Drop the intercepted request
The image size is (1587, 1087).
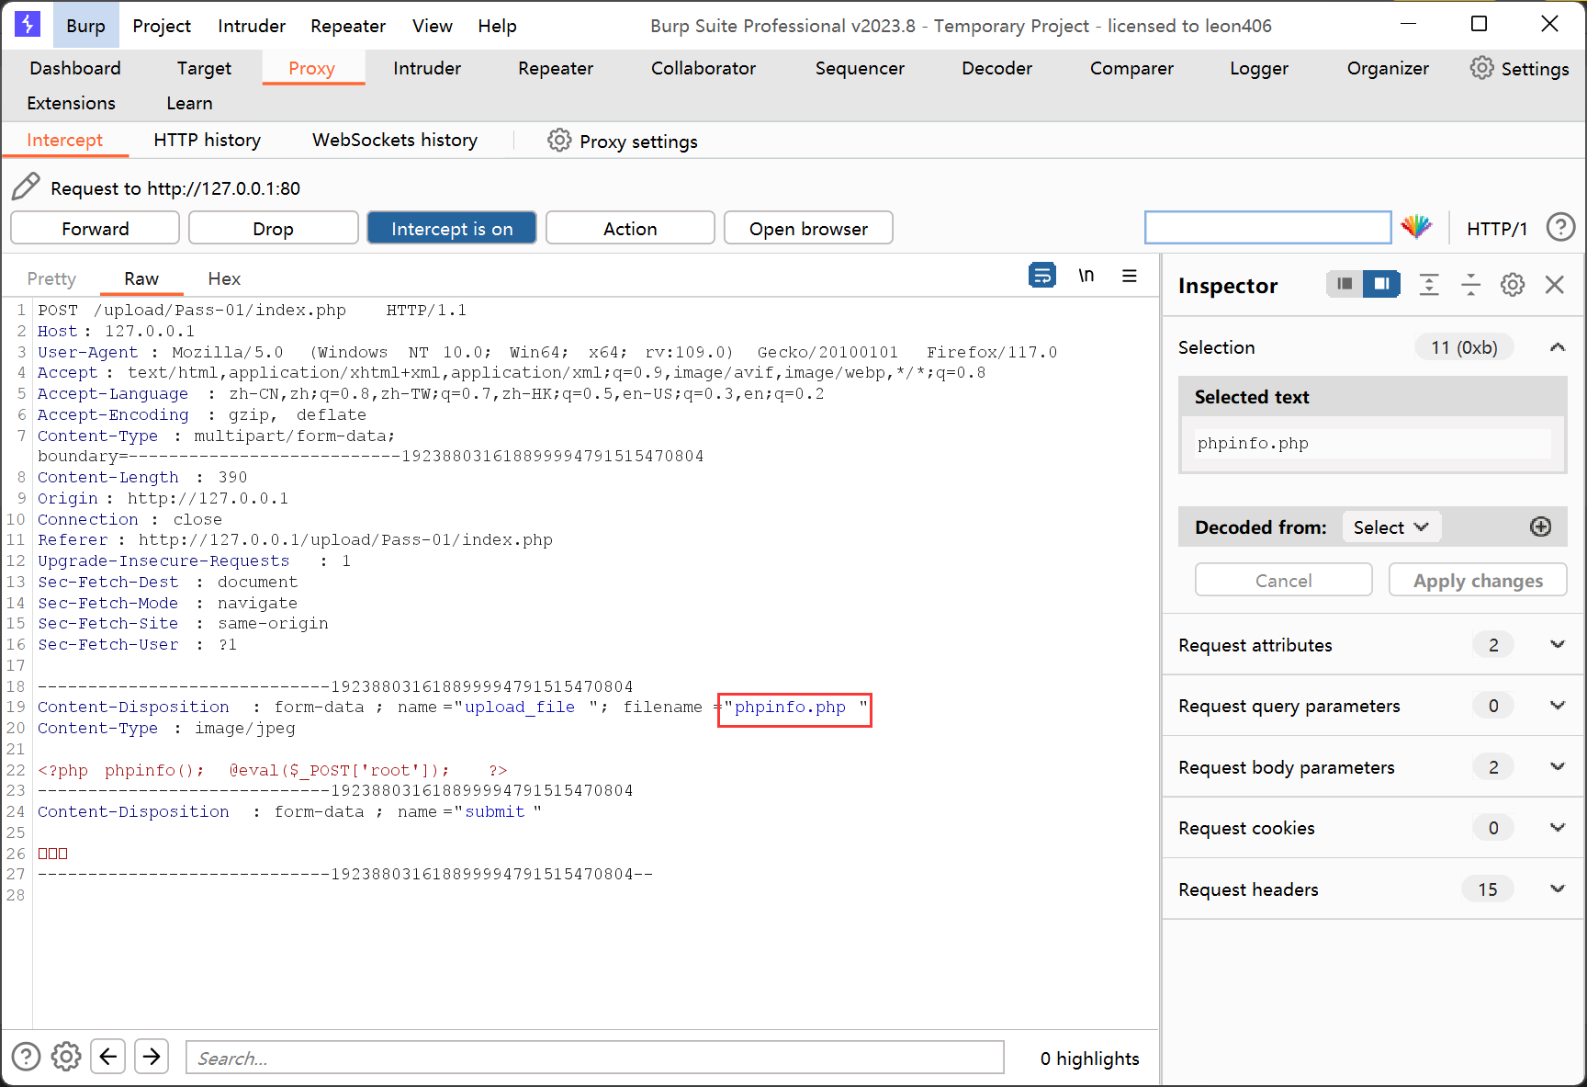tap(273, 228)
